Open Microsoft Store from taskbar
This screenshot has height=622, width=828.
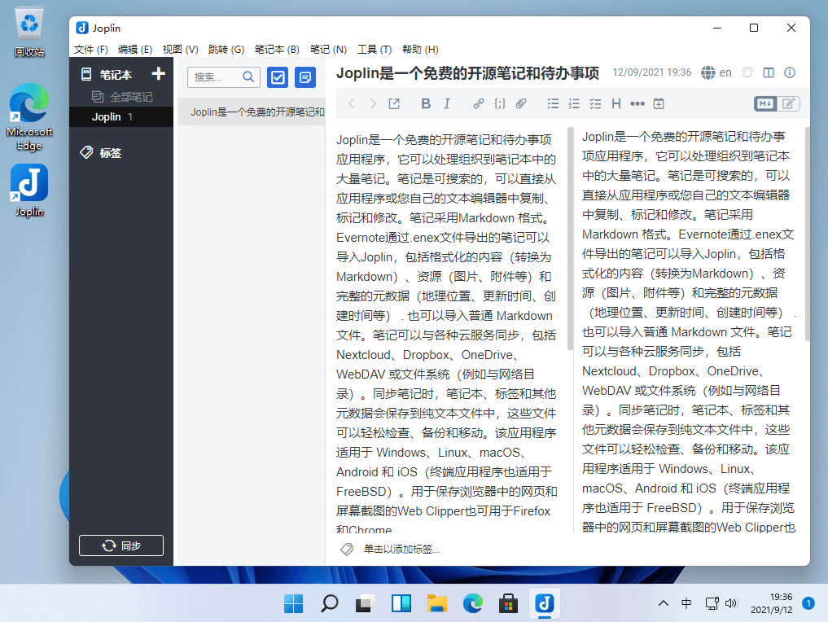tap(508, 603)
